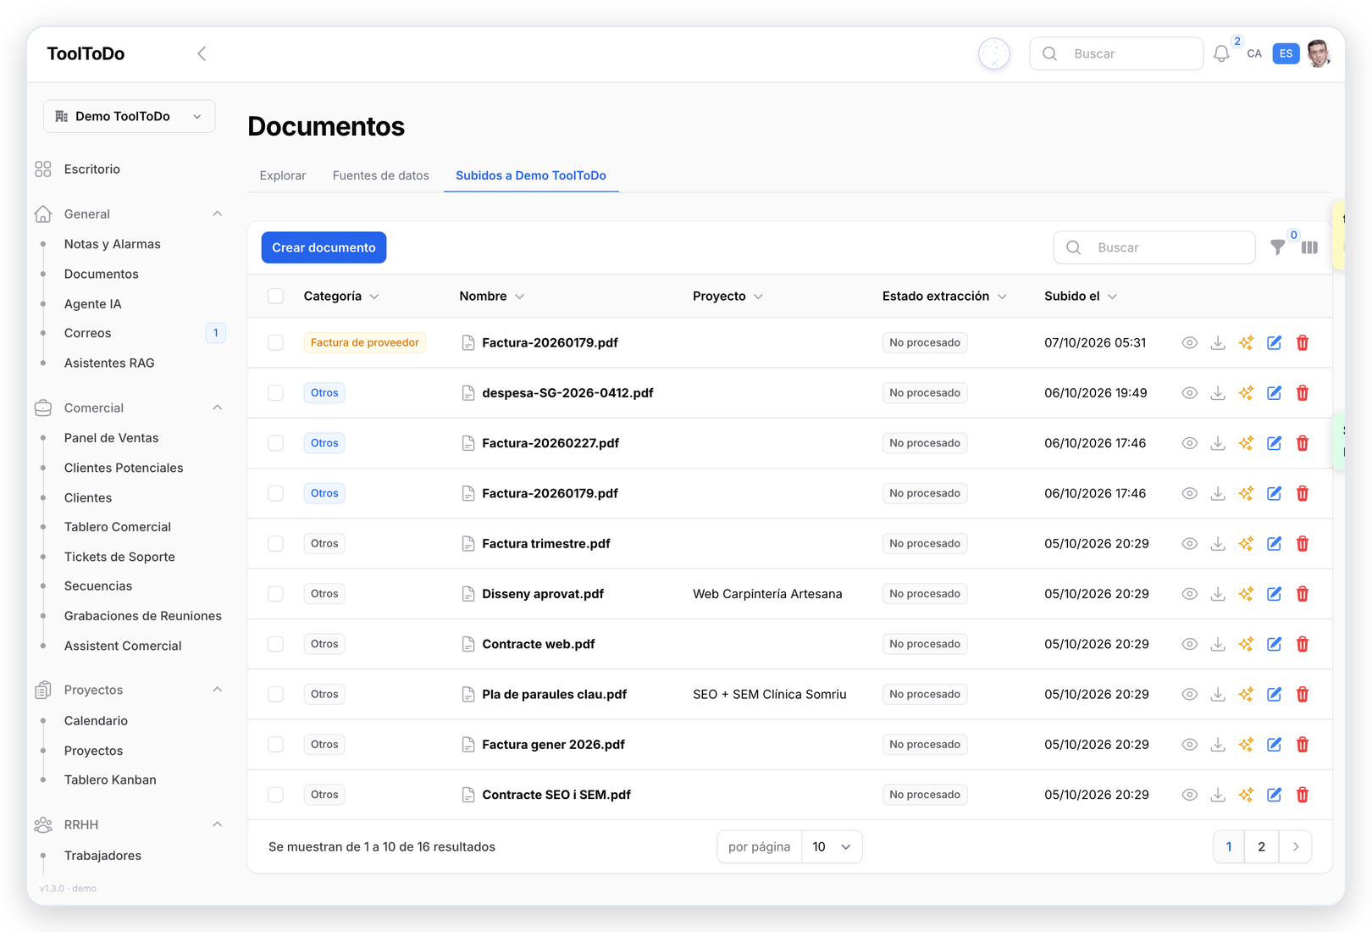Edit the Factura gener 2026.pdf document
The width and height of the screenshot is (1372, 932).
pyautogui.click(x=1274, y=745)
